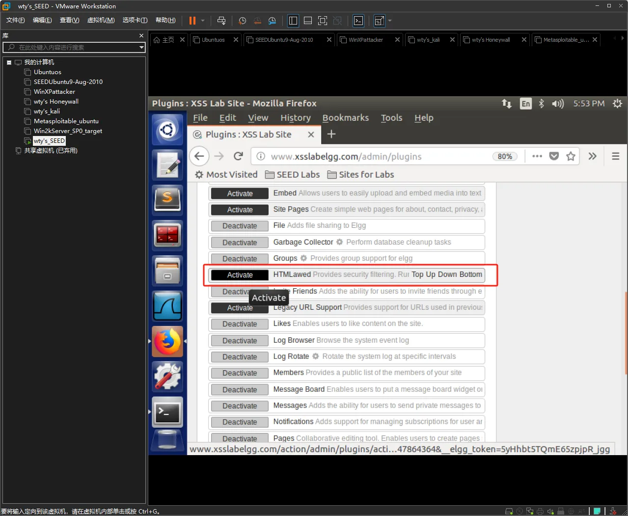Open stretch display dropdown arrow
The image size is (628, 516).
pos(390,21)
